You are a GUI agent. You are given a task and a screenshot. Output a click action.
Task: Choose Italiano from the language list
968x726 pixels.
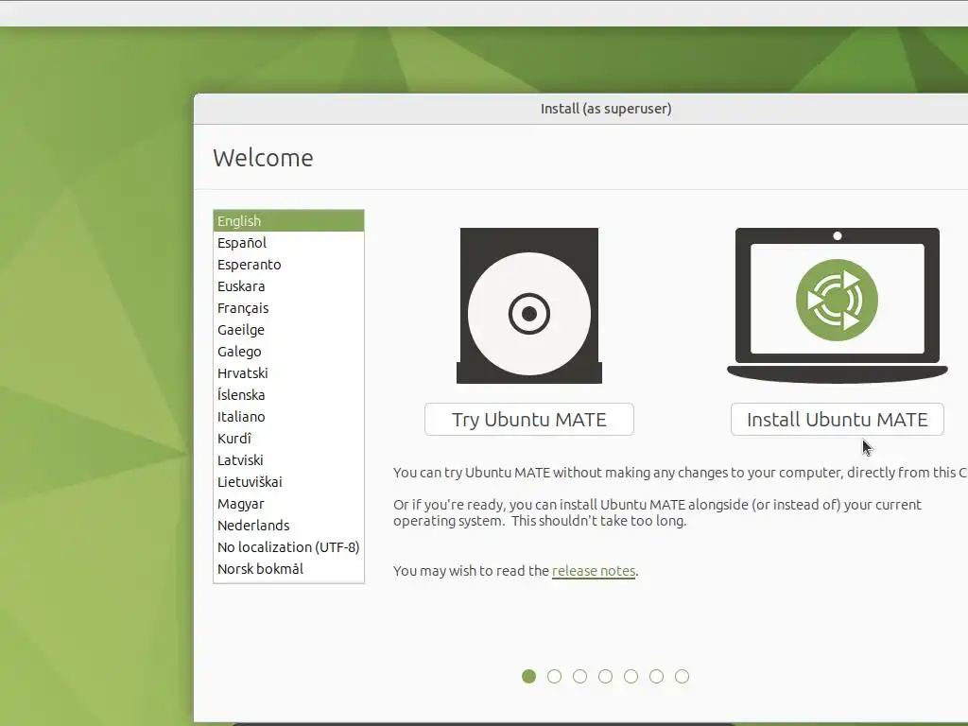pos(288,416)
